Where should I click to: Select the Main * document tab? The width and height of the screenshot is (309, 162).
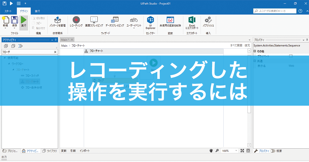[x=65, y=40]
